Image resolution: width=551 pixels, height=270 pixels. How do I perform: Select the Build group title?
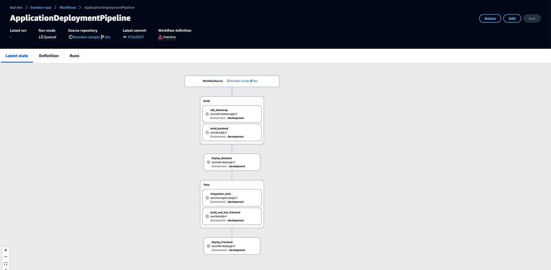click(x=207, y=101)
